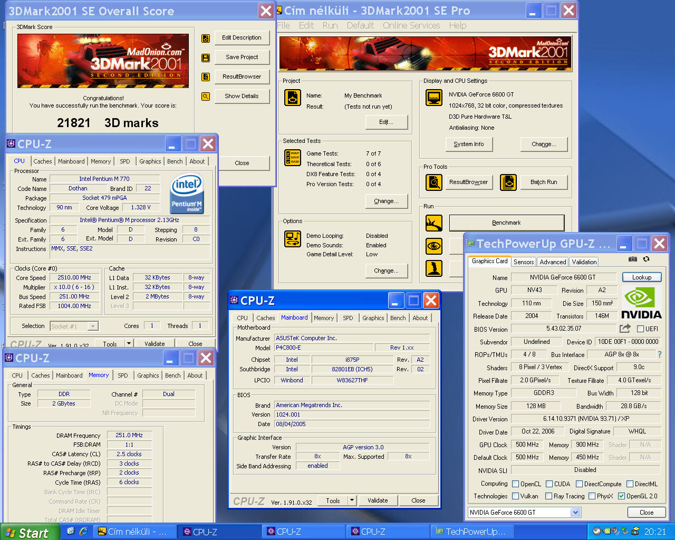
Task: Click the Batch Run button
Action: [544, 182]
